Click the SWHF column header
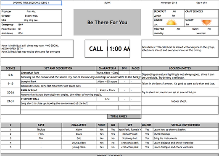 pos(102,125)
